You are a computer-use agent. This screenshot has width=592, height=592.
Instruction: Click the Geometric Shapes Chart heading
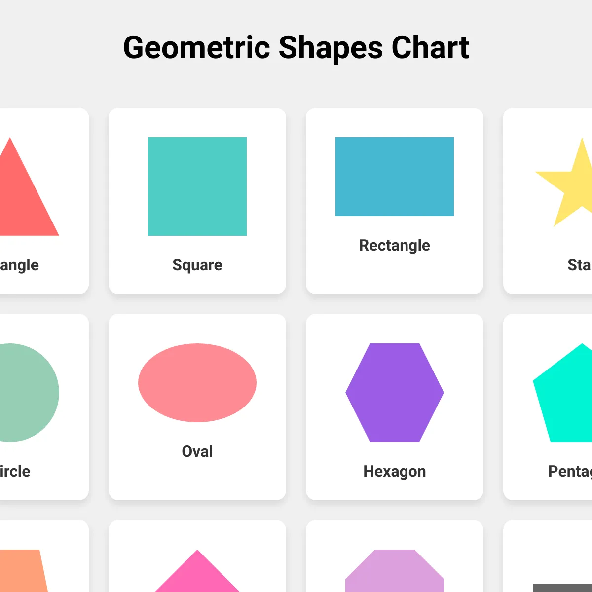coord(296,47)
